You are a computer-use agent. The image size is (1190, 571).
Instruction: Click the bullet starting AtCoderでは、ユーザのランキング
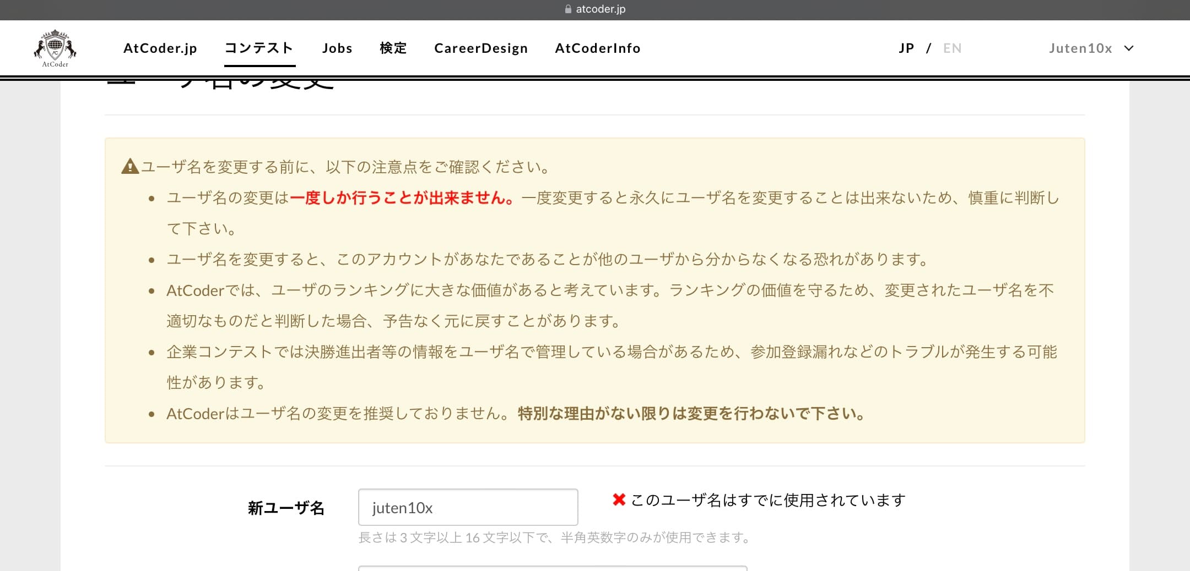point(610,305)
